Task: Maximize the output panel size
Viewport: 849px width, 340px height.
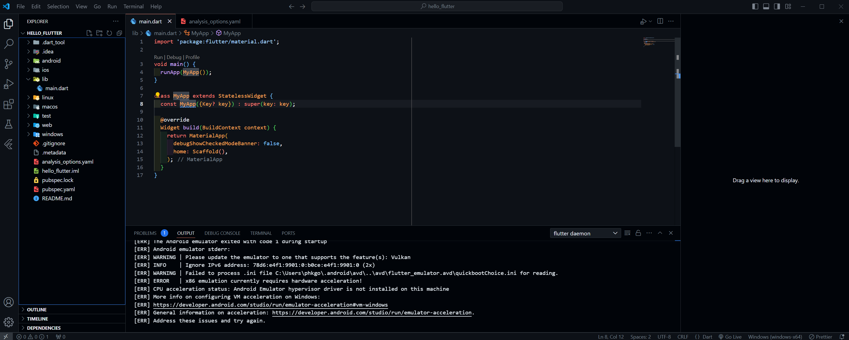Action: [660, 233]
